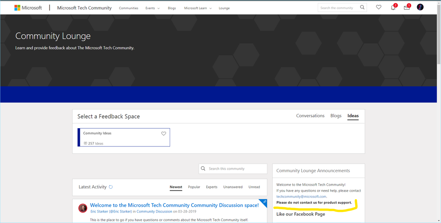Open the Eric Starker author link
Viewport: 441px width, 223px height.
(111, 212)
